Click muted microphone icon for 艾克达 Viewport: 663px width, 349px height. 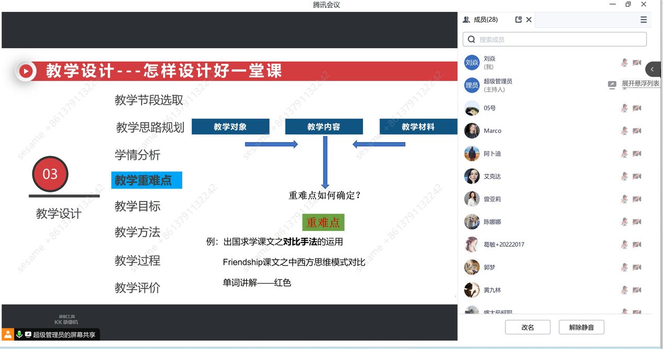(x=624, y=176)
